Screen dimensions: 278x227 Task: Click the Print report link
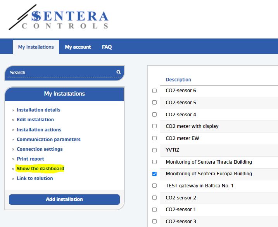click(30, 159)
